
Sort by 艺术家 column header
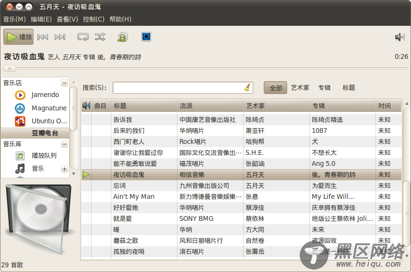point(277,106)
